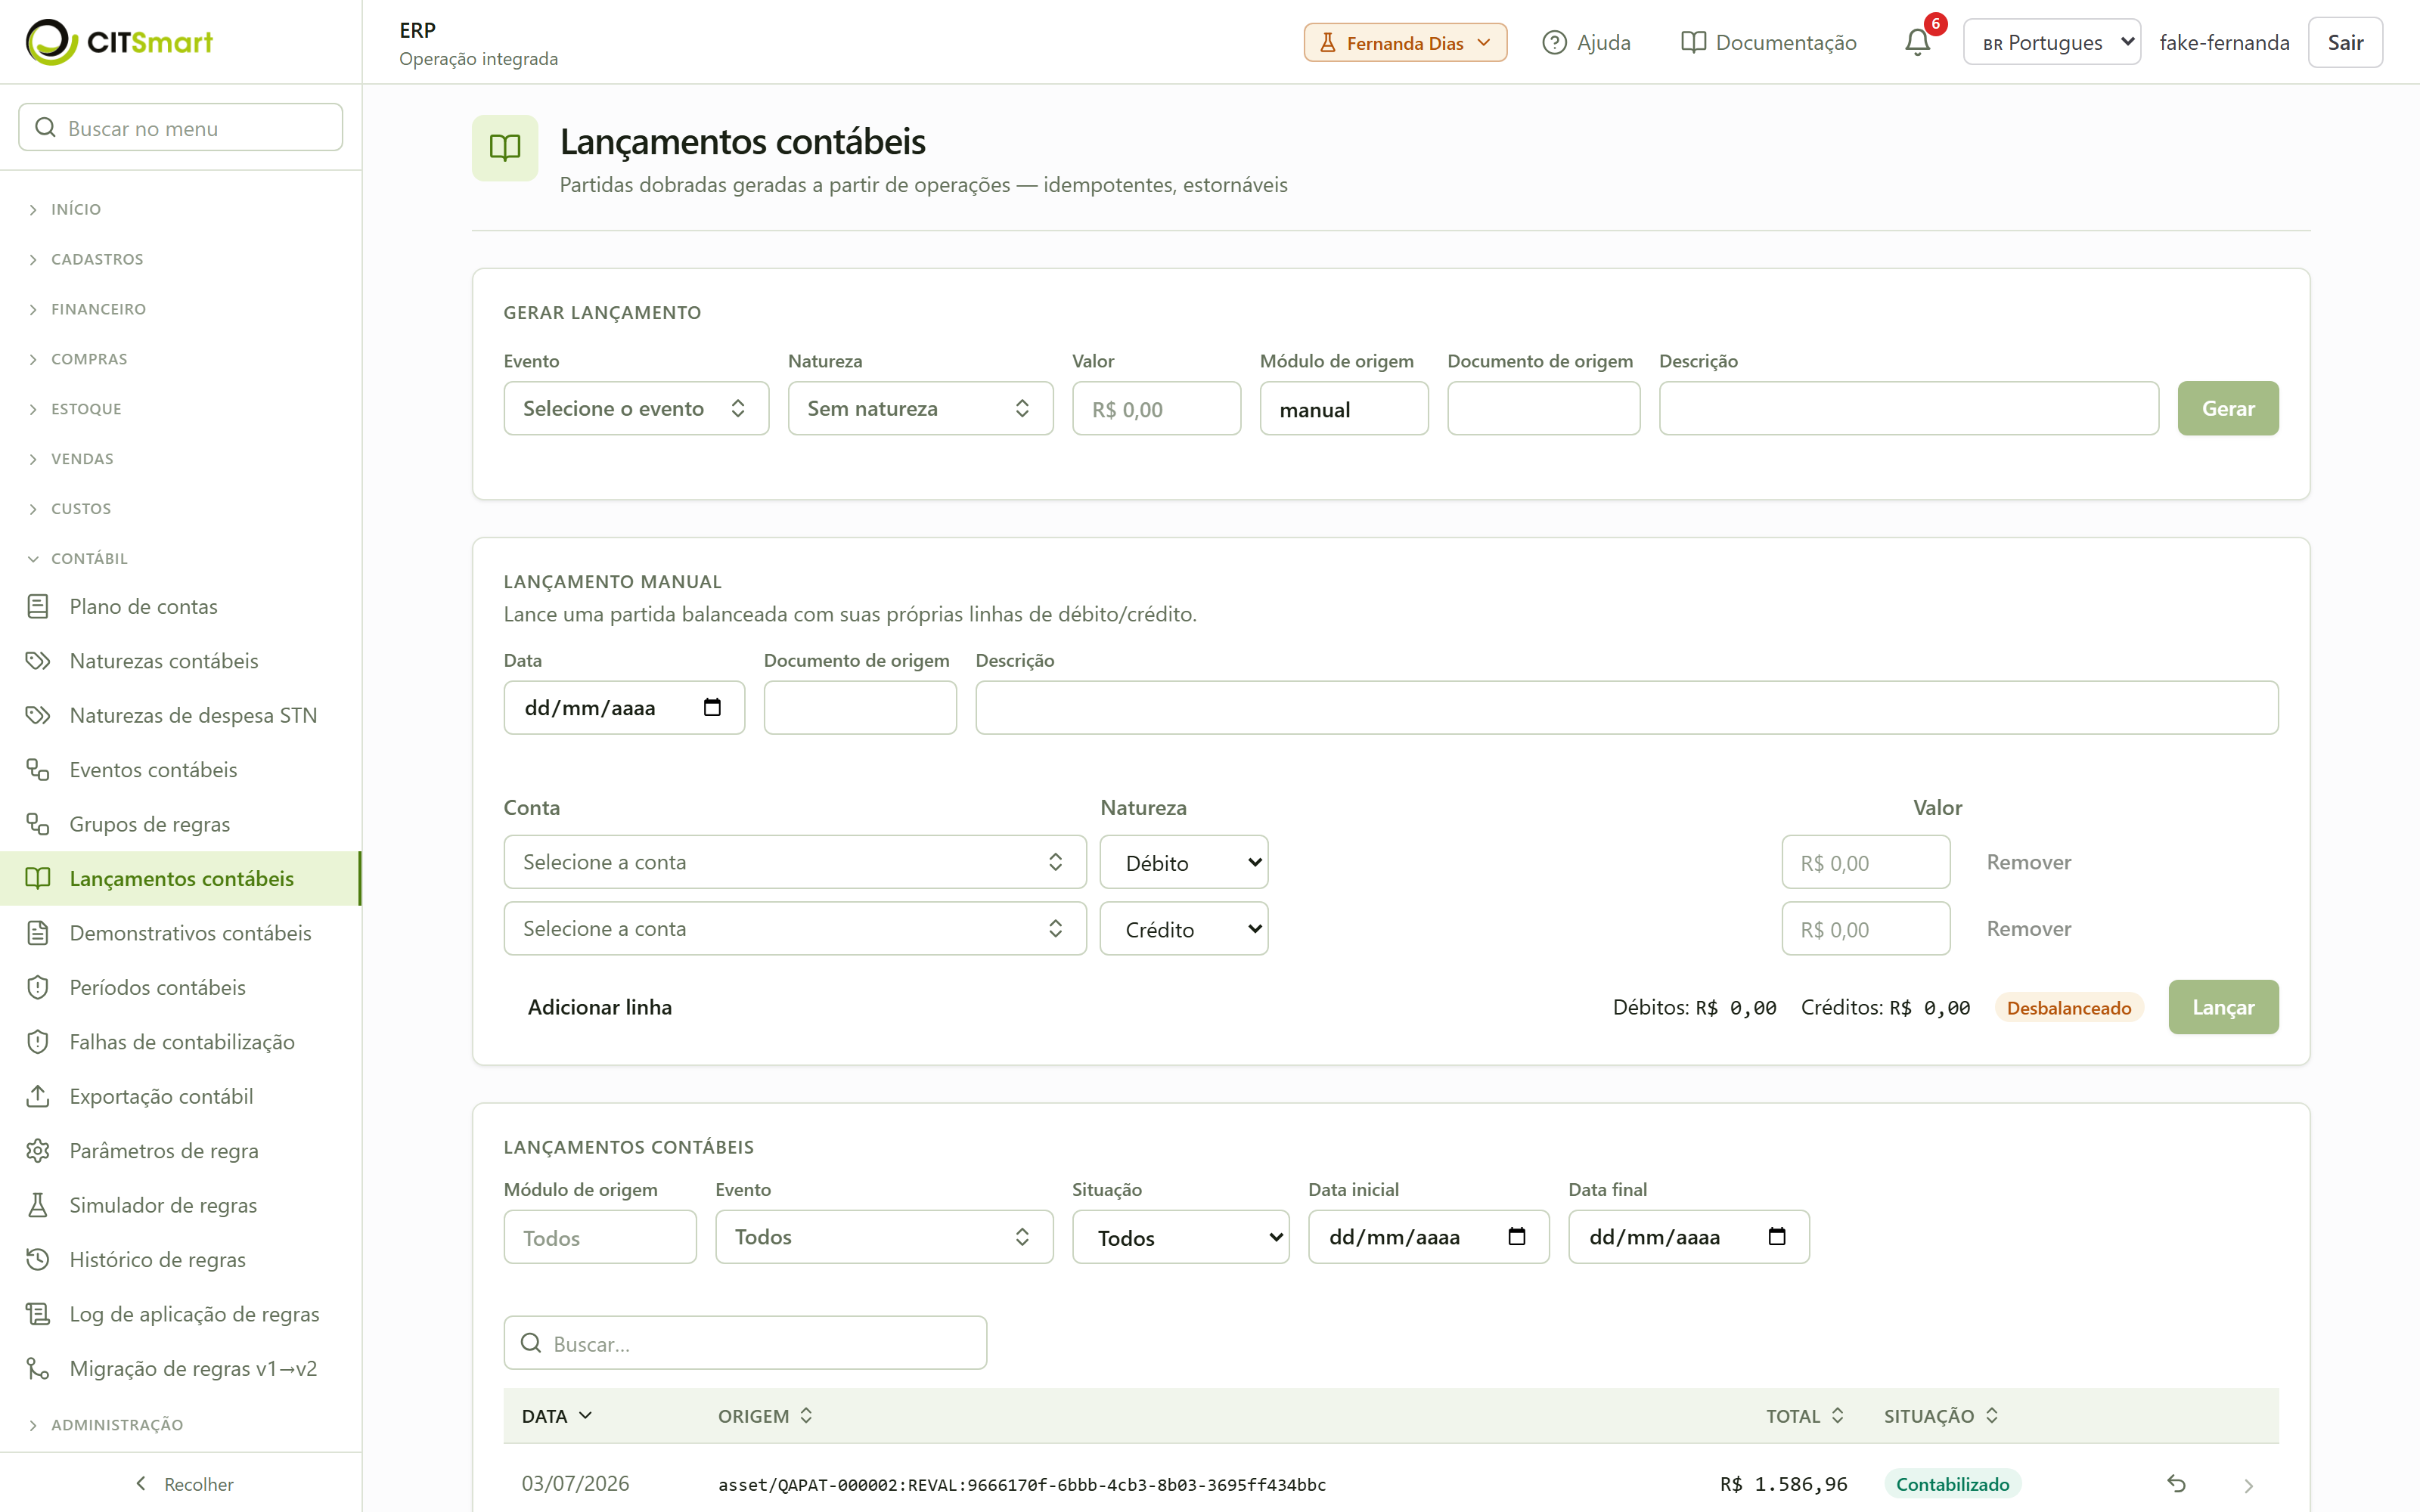Image resolution: width=2420 pixels, height=1512 pixels.
Task: Open Períodos contábeis sidebar item
Action: [181, 987]
